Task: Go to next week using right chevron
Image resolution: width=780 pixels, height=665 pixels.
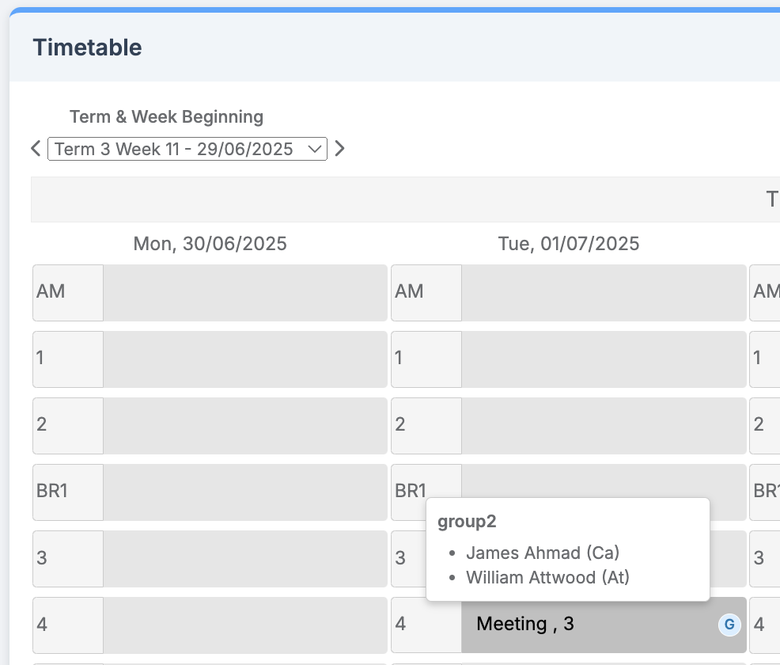Action: coord(339,149)
